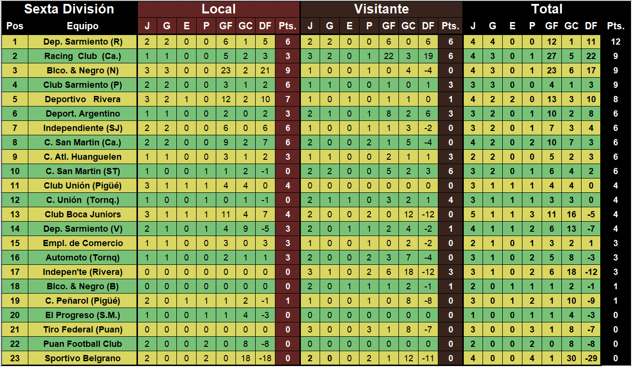Select the Sexta División title cell
The width and height of the screenshot is (632, 367).
tap(69, 9)
